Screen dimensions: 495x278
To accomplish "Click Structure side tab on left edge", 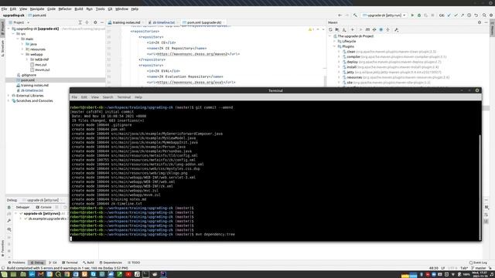I will 2,48.
